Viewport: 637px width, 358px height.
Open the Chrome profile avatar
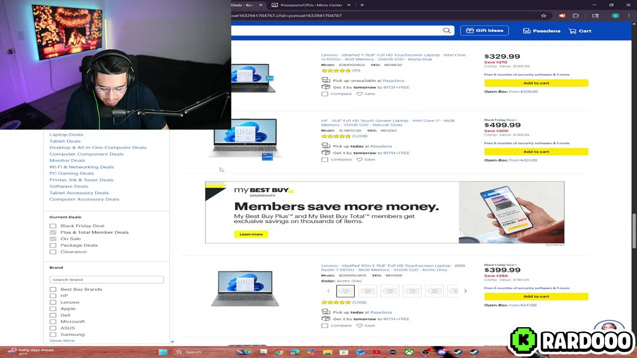616,15
